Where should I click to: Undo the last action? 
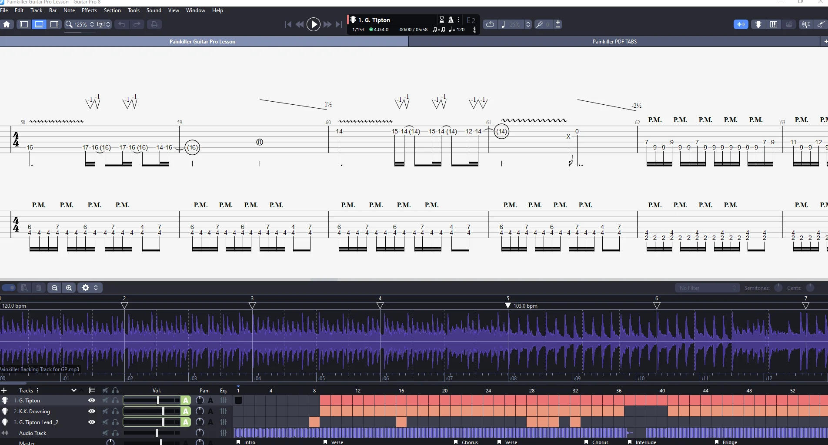pyautogui.click(x=122, y=24)
